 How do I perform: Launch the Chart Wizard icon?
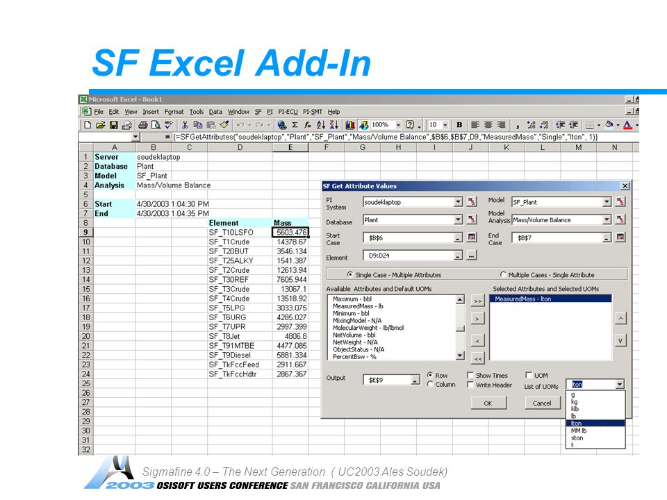coord(350,124)
